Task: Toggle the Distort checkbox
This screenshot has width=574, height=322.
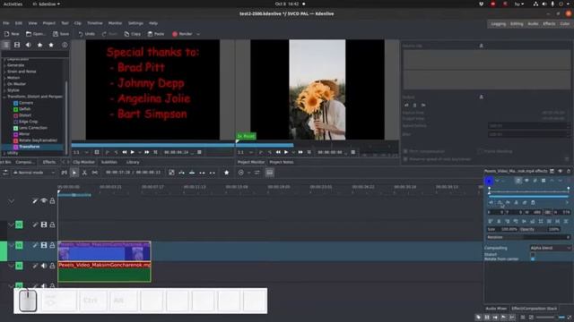Action: point(533,254)
